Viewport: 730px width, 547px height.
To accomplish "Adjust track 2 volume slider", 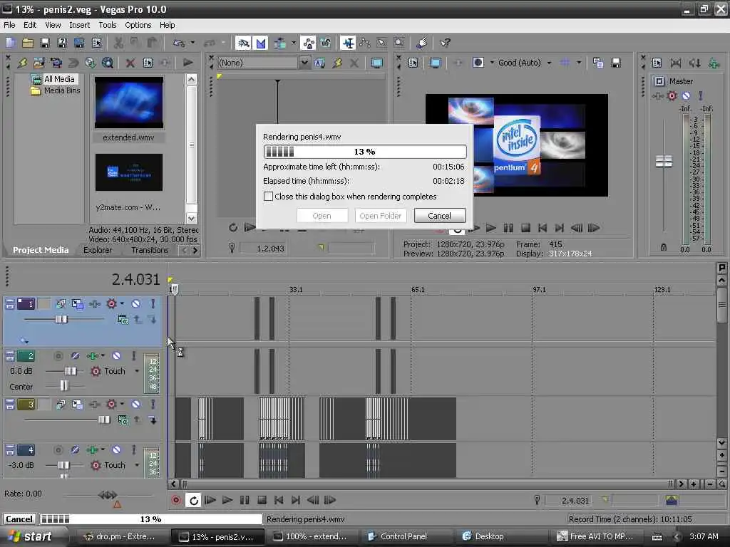I will [71, 371].
